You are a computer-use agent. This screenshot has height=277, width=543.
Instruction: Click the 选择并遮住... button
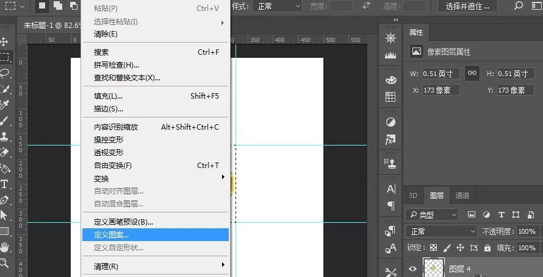click(x=467, y=6)
